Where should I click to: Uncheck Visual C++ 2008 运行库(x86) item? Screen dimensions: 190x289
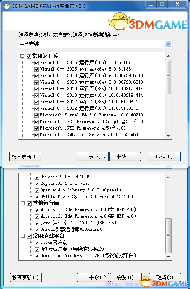click(x=36, y=76)
